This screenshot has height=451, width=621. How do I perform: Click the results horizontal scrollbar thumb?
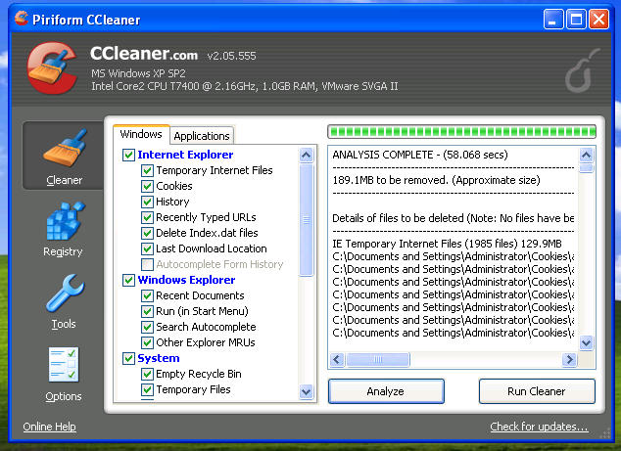(x=378, y=360)
